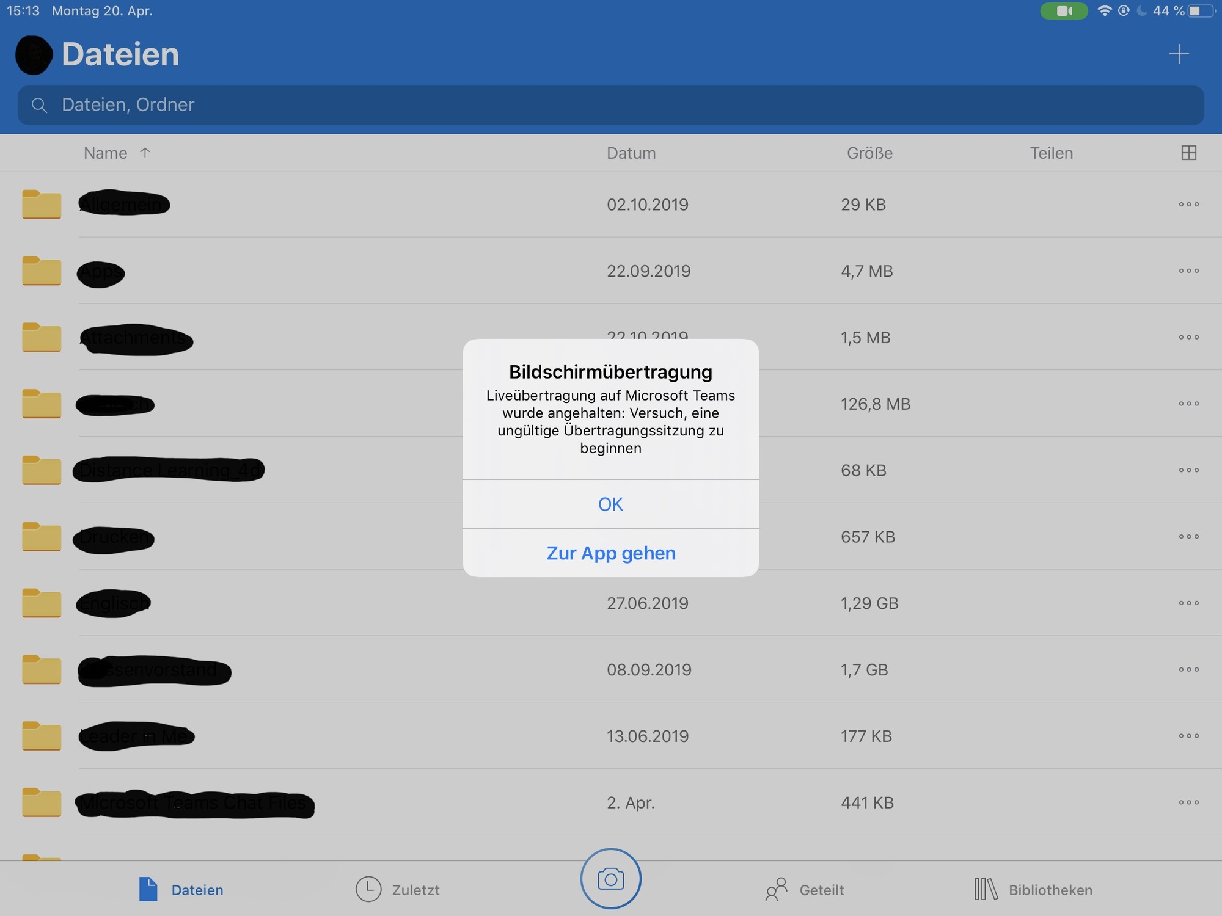Screen dimensions: 1222x916
Task: Select the '08.09.2019' date cell
Action: pyautogui.click(x=649, y=670)
